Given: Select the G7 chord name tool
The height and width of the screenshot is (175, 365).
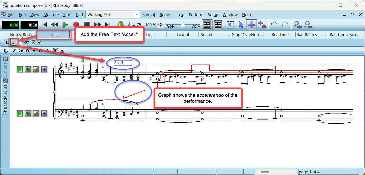Looking at the screenshot, I should pyautogui.click(x=27, y=42).
